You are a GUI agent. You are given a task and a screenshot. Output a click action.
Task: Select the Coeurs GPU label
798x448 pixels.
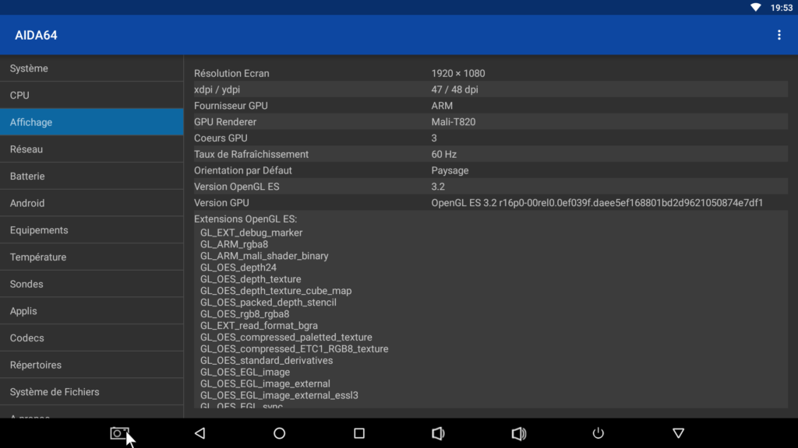[x=221, y=138]
